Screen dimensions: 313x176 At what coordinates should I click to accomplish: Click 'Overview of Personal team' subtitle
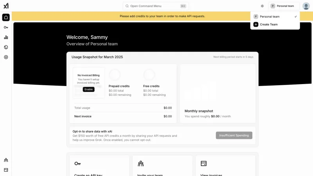pos(92,44)
